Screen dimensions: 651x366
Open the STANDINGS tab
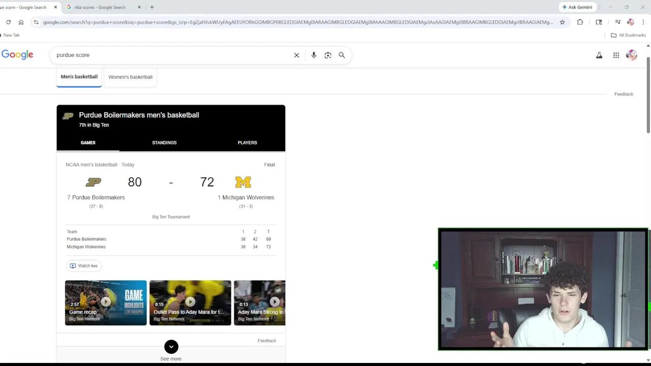164,142
